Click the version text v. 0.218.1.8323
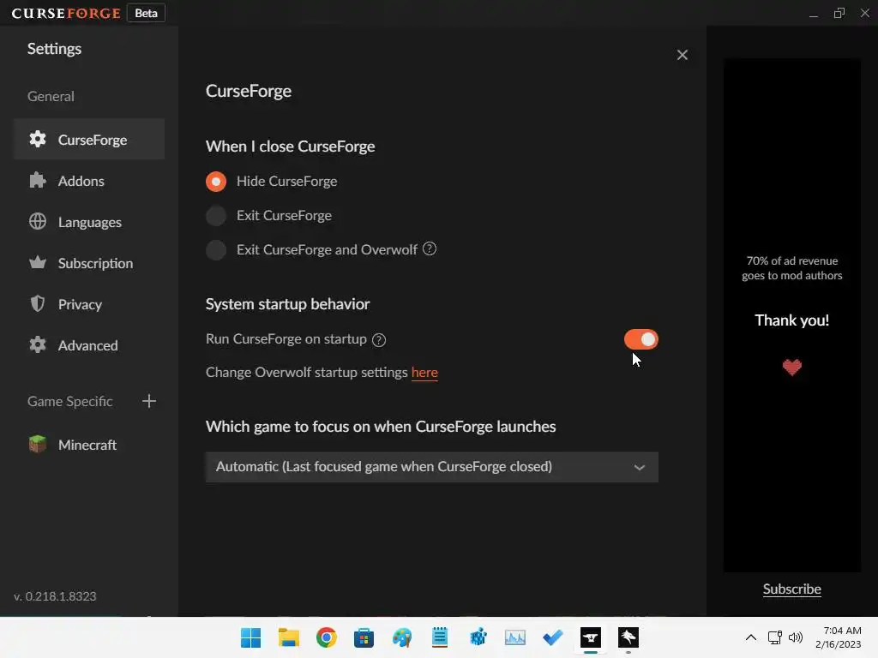878x658 pixels. (55, 596)
